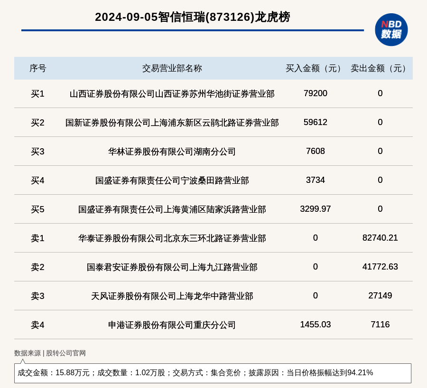The height and width of the screenshot is (388, 427).
Task: Click the 卖出金额 zero in 买2 row
Action: (380, 122)
